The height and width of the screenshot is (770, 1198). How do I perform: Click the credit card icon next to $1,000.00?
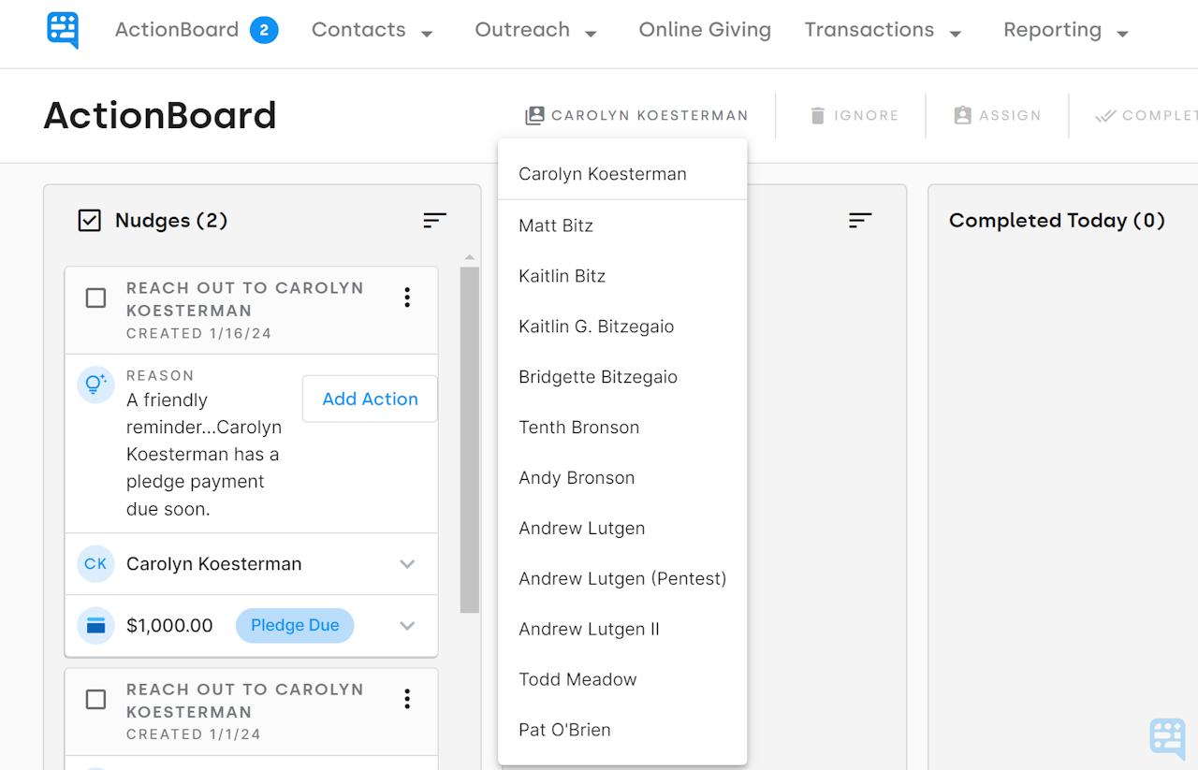[95, 625]
